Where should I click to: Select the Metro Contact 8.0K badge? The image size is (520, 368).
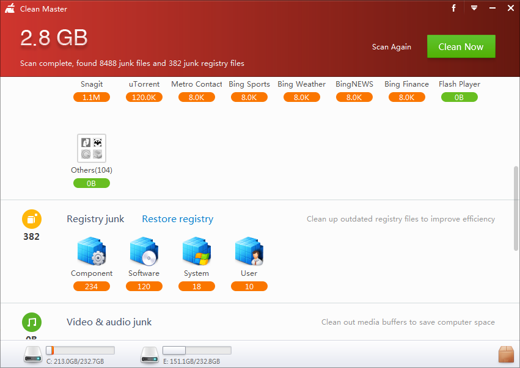click(197, 97)
